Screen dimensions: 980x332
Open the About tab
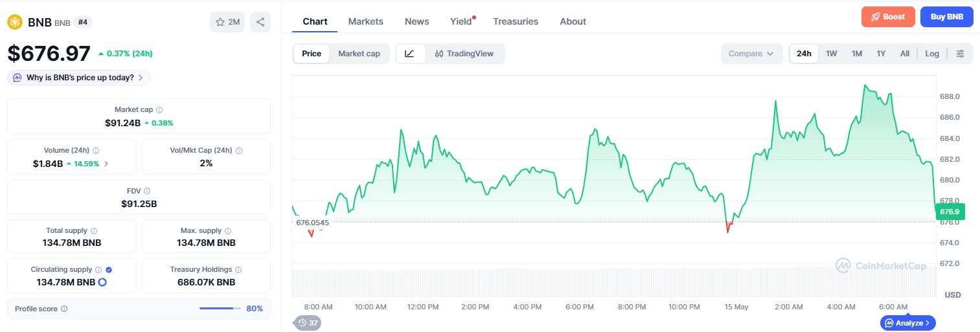(x=573, y=21)
